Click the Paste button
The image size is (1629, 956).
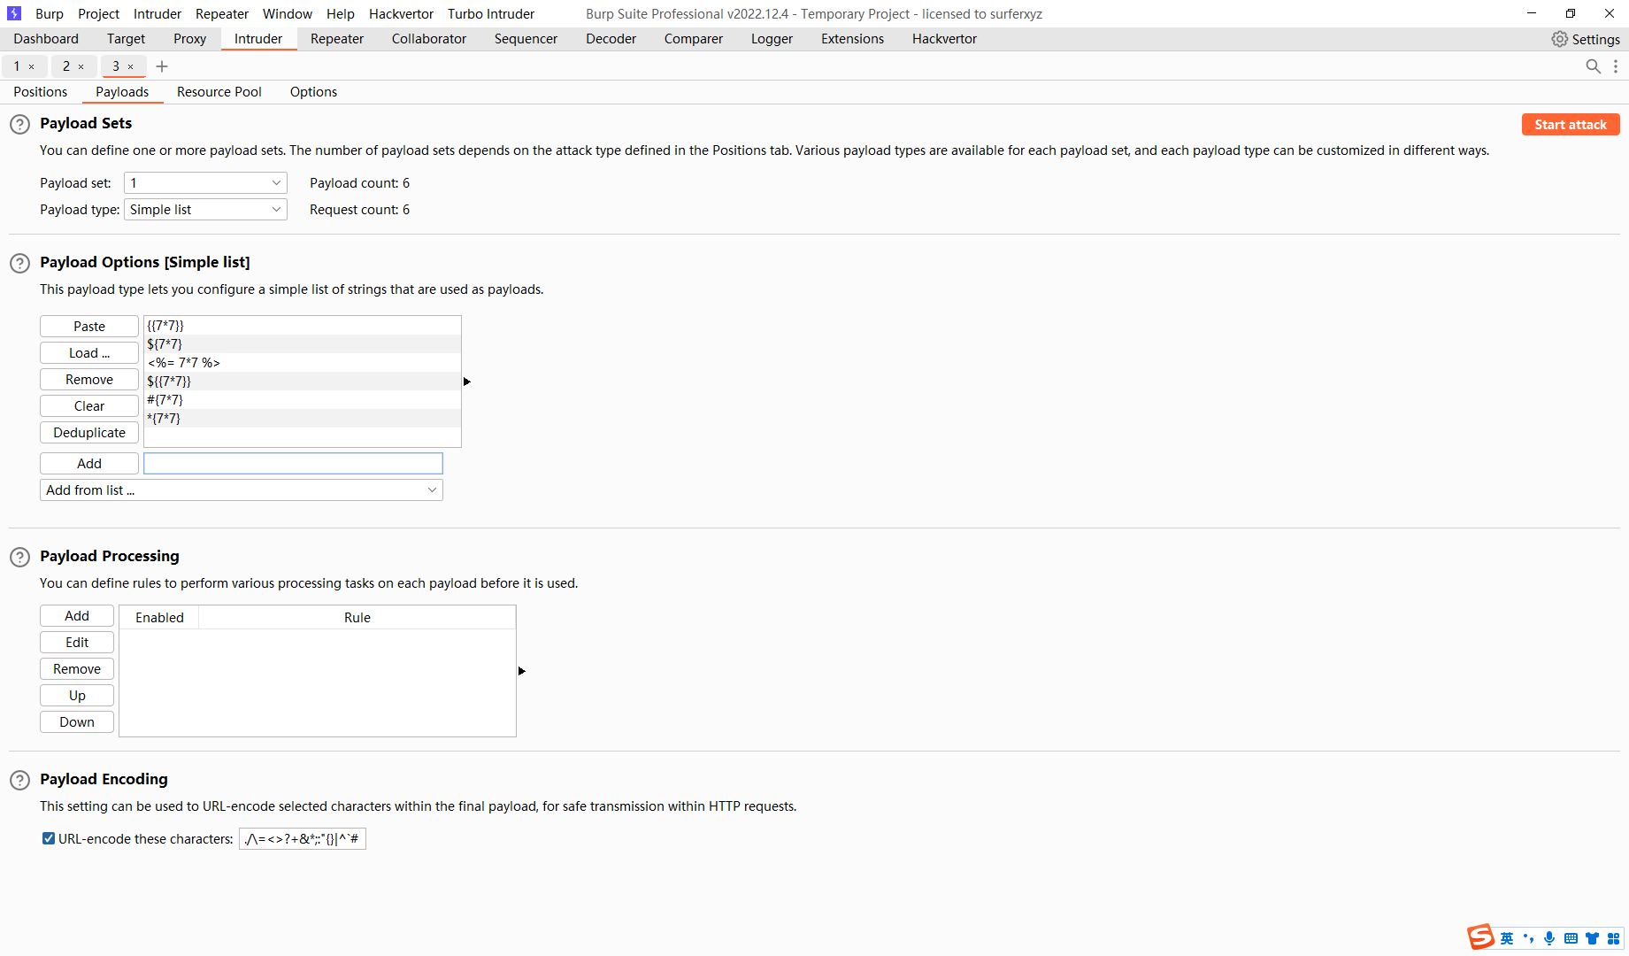point(89,327)
